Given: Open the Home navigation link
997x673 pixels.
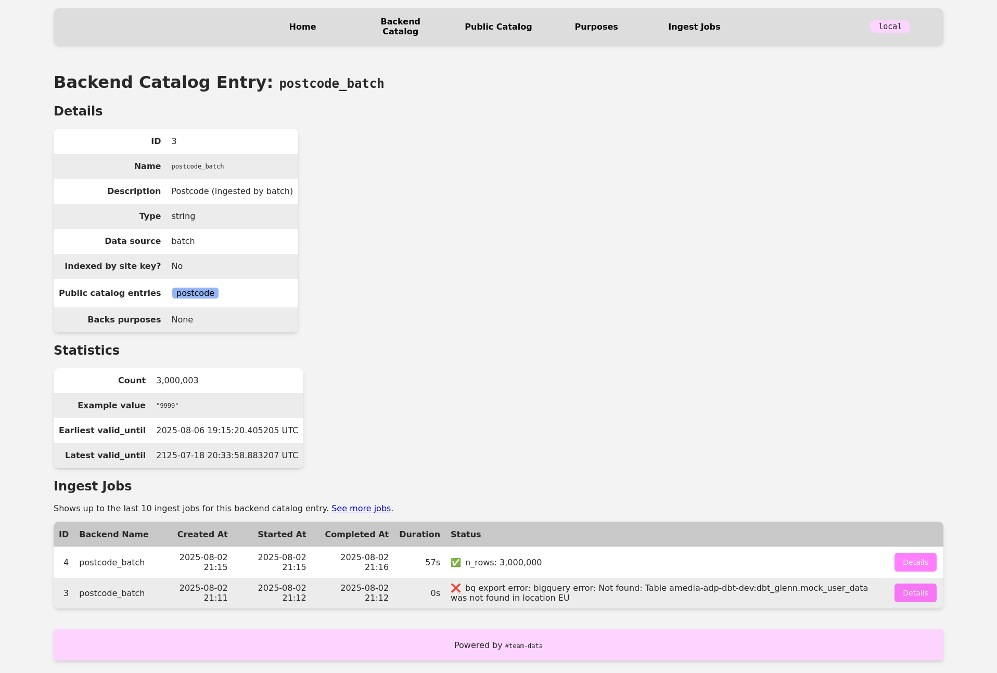Looking at the screenshot, I should click(x=302, y=27).
